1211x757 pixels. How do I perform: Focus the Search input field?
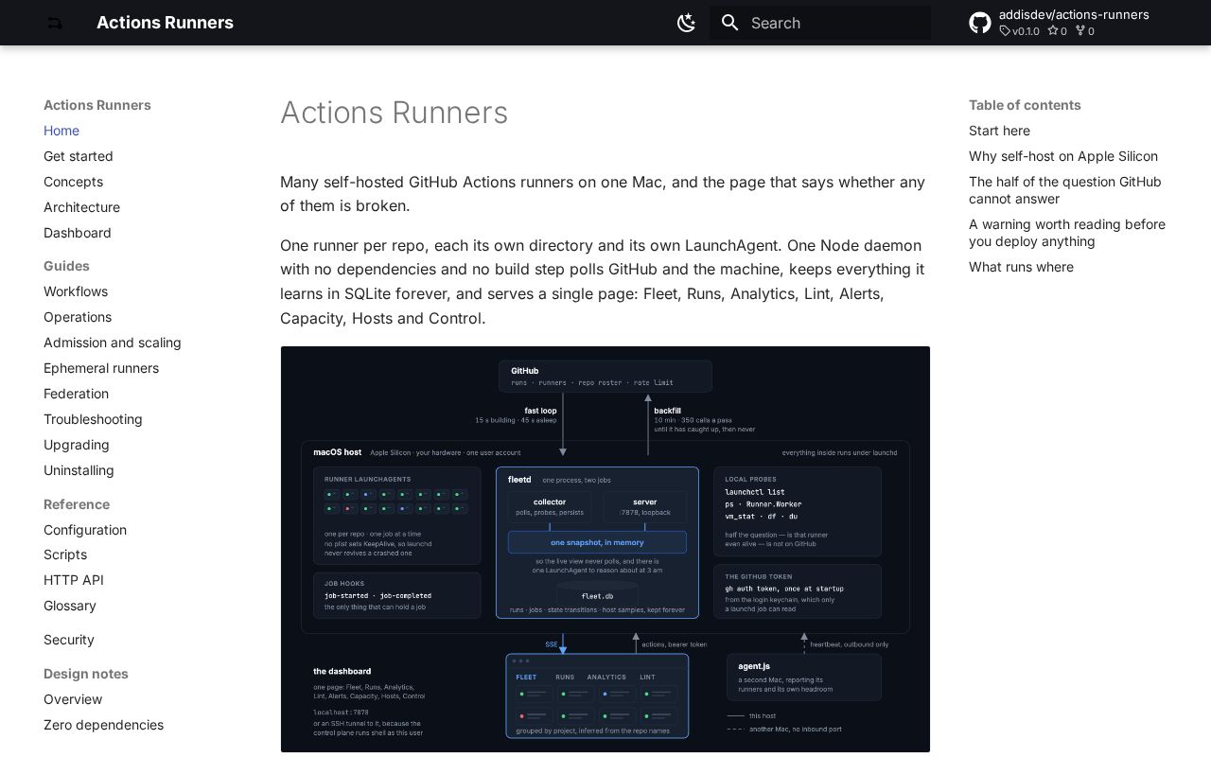pyautogui.click(x=820, y=23)
